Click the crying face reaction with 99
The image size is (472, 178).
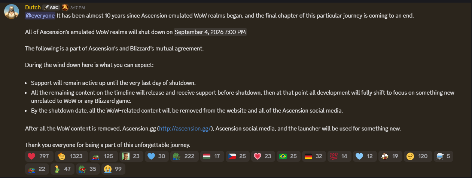click(x=113, y=169)
